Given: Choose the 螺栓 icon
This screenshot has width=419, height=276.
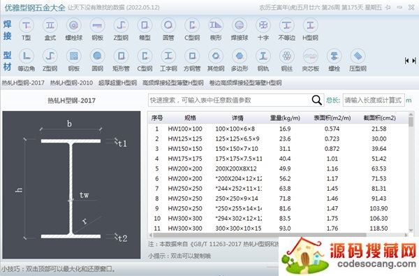Looking at the screenshot, I should [x=334, y=56].
